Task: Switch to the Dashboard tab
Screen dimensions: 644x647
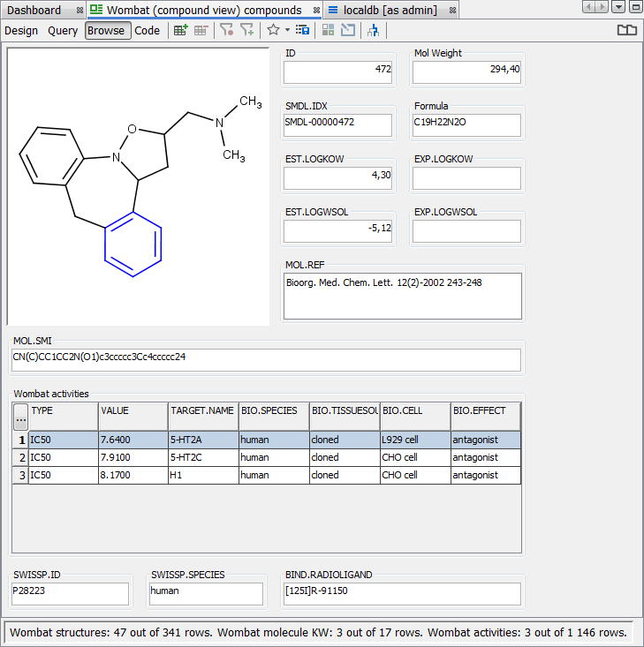Action: 34,10
